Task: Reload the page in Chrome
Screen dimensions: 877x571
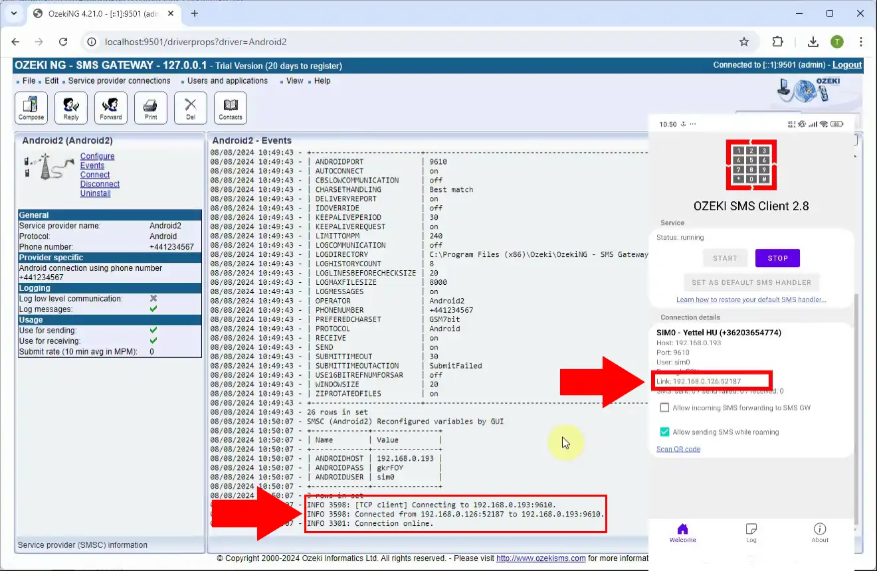Action: point(63,42)
